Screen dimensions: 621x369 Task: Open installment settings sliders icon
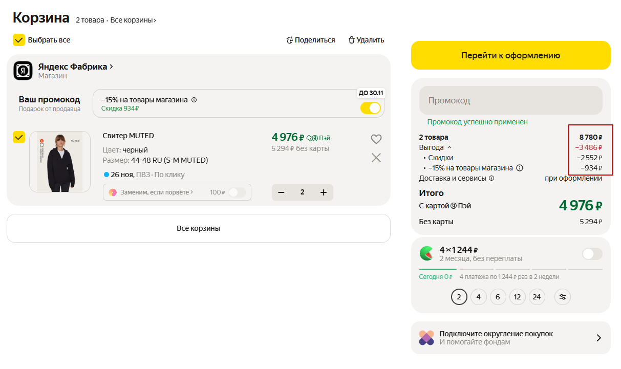pos(563,297)
